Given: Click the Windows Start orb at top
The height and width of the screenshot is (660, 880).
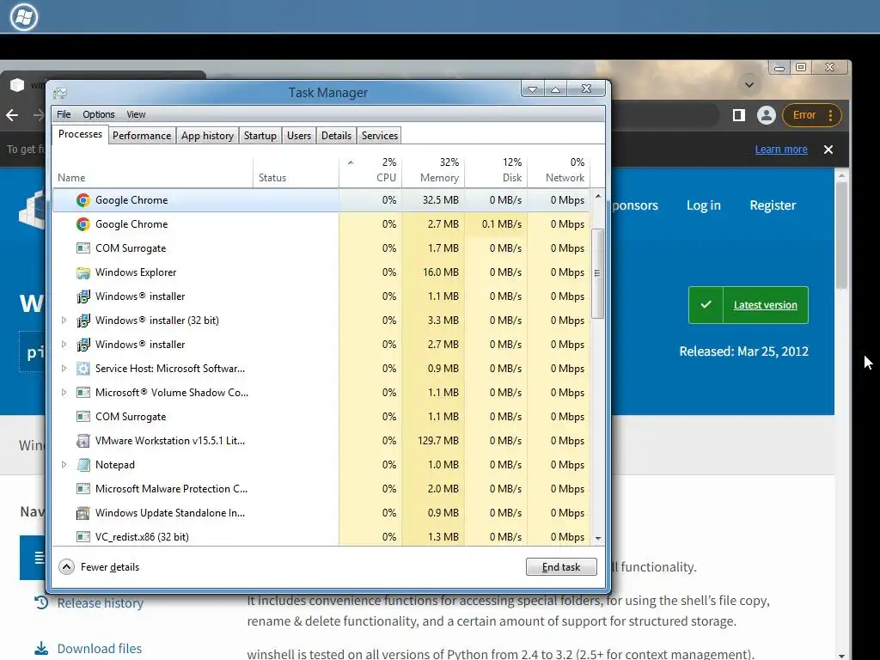Looking at the screenshot, I should [x=23, y=17].
